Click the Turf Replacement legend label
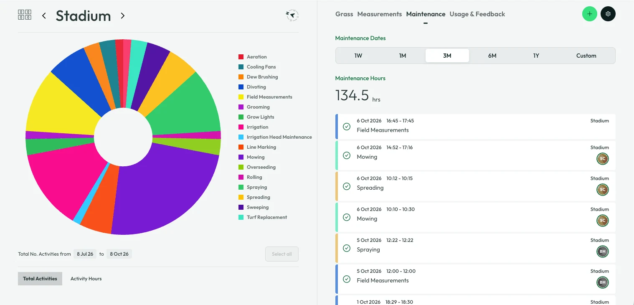This screenshot has width=634, height=305. [x=267, y=217]
